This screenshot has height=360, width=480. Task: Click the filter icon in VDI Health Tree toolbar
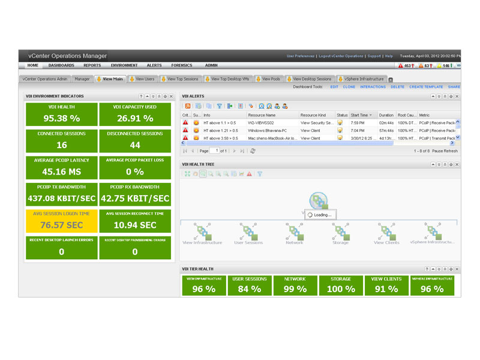[260, 174]
